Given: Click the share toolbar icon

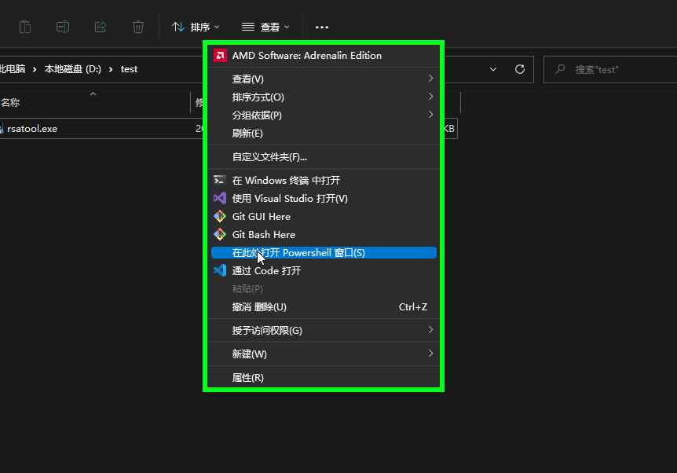Looking at the screenshot, I should (101, 27).
